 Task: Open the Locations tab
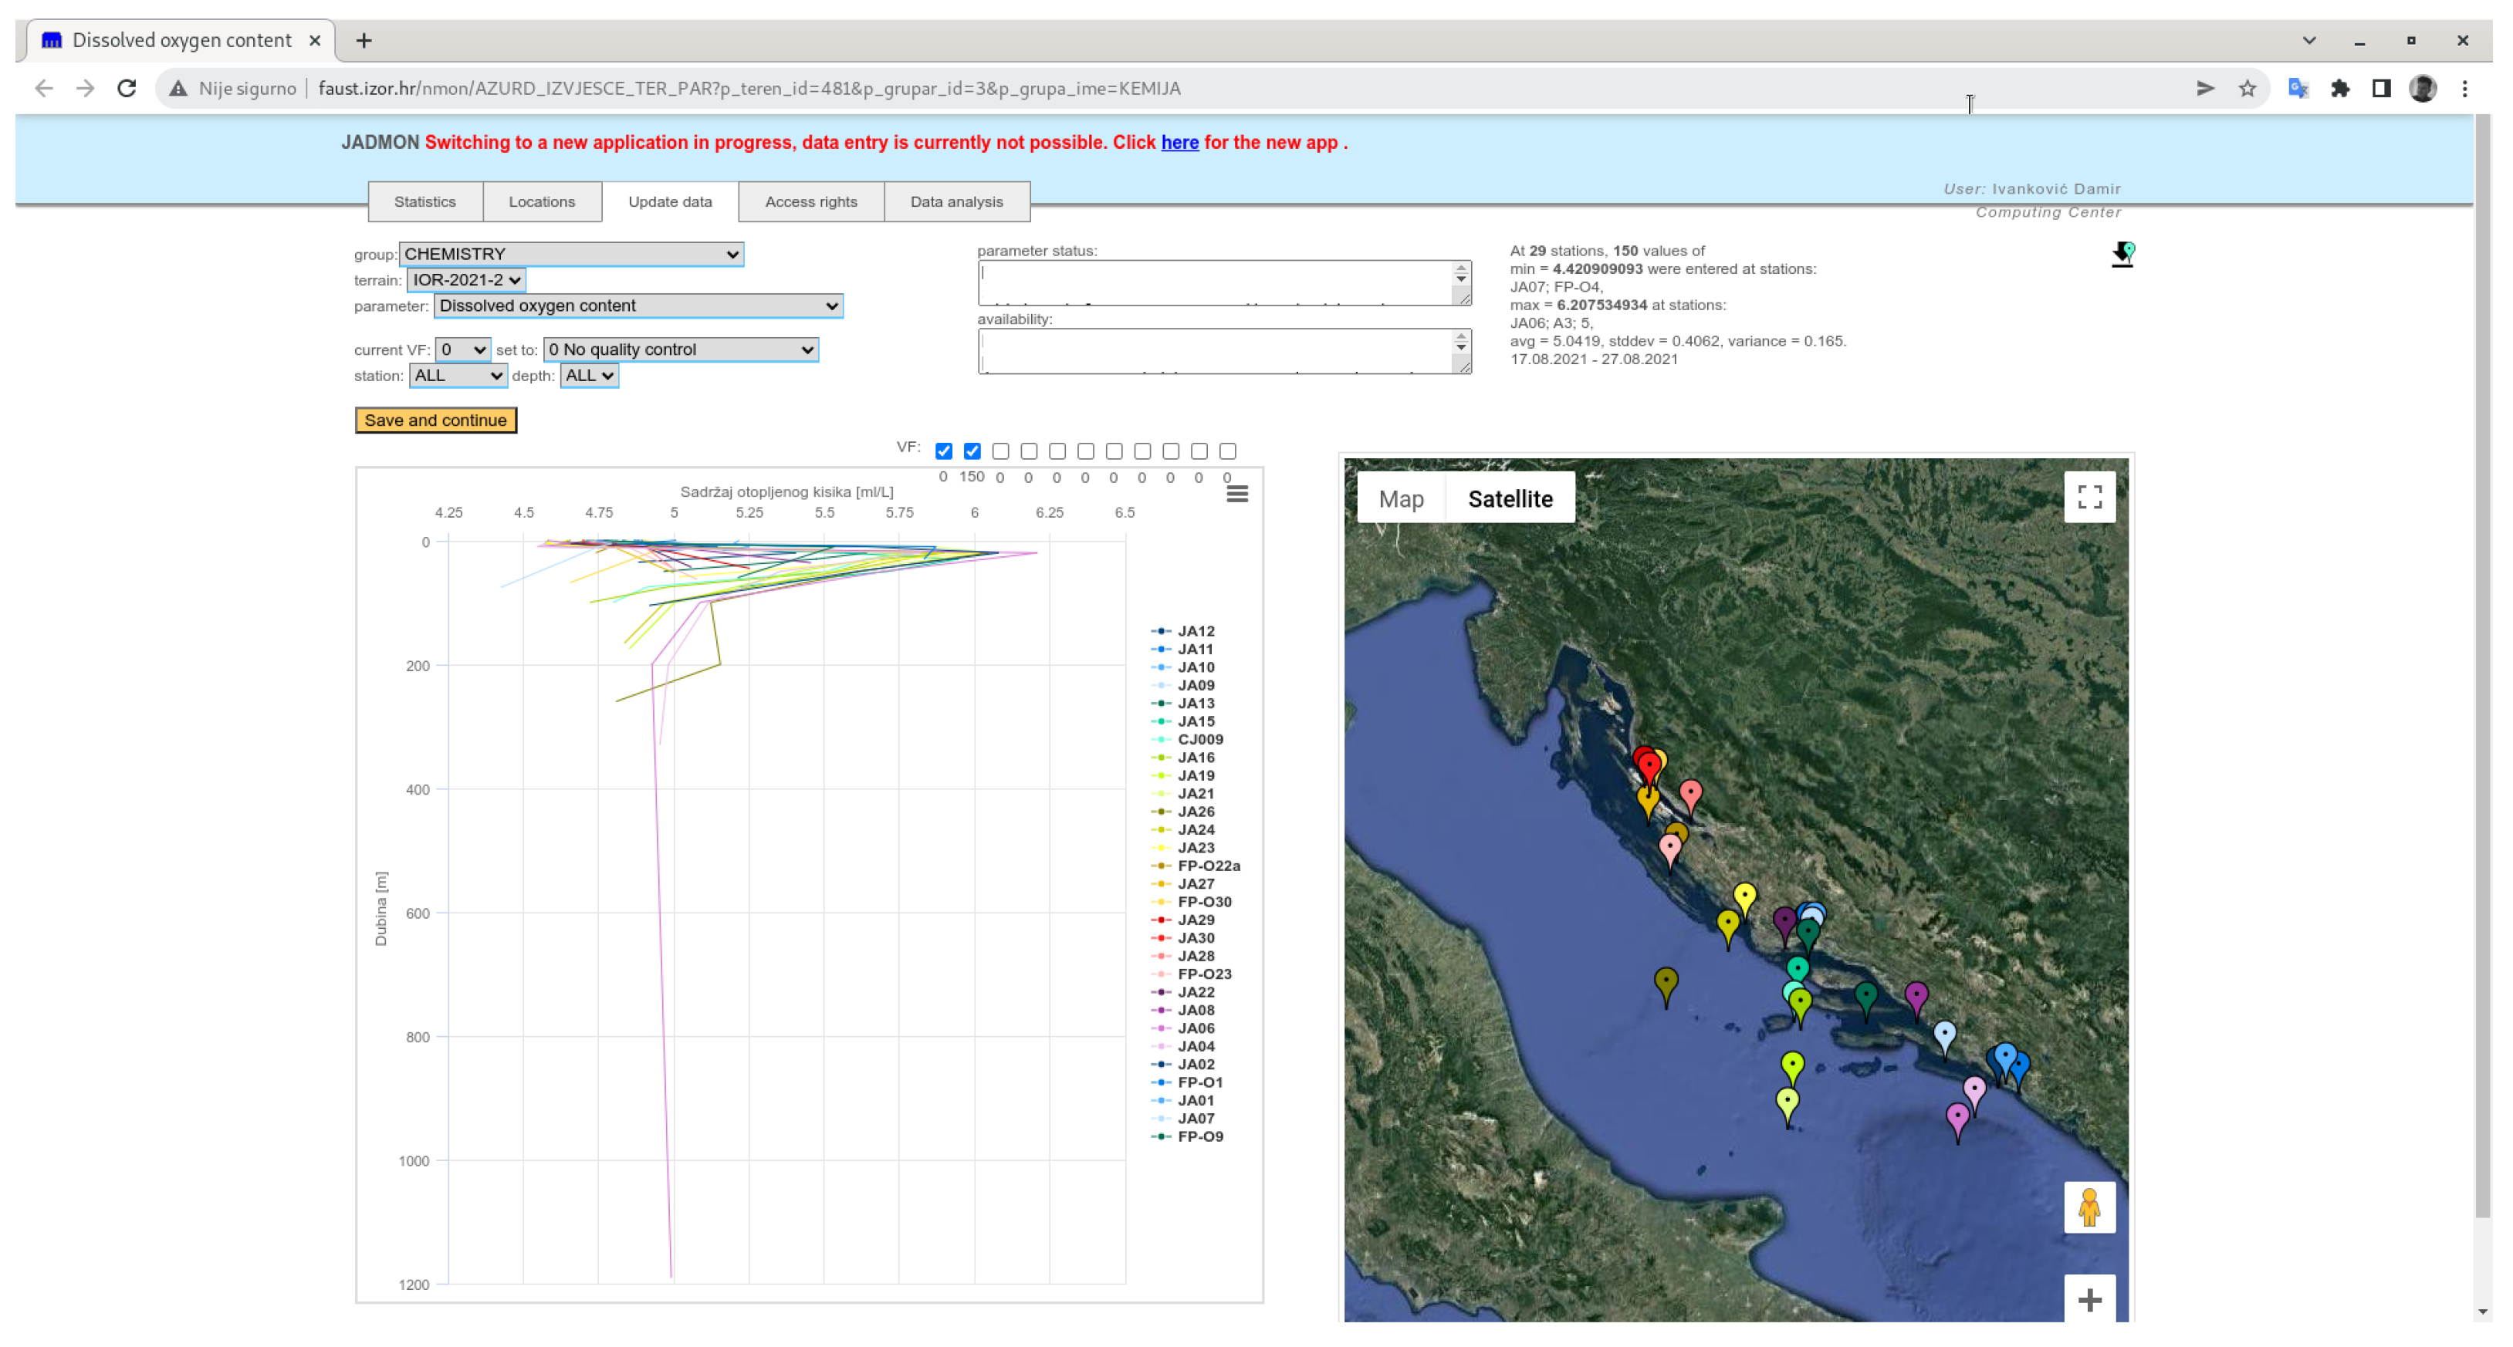[x=542, y=202]
